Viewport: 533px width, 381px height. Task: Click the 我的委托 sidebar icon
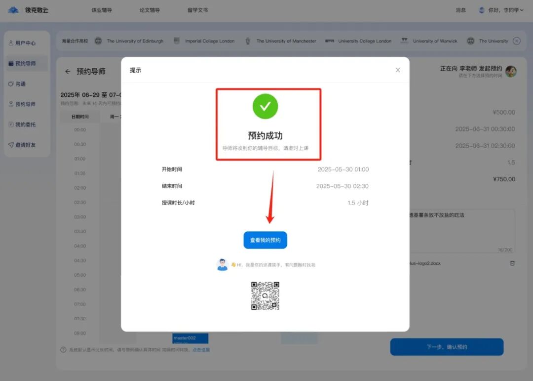pyautogui.click(x=12, y=125)
